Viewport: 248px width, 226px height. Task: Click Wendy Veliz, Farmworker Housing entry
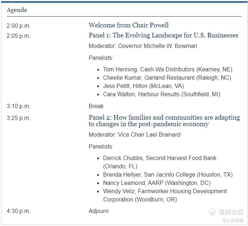coord(165,195)
